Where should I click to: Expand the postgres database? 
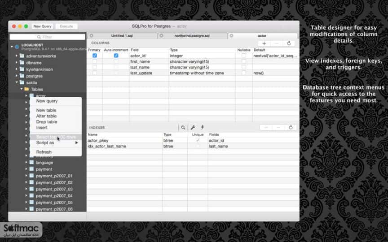tap(17, 76)
